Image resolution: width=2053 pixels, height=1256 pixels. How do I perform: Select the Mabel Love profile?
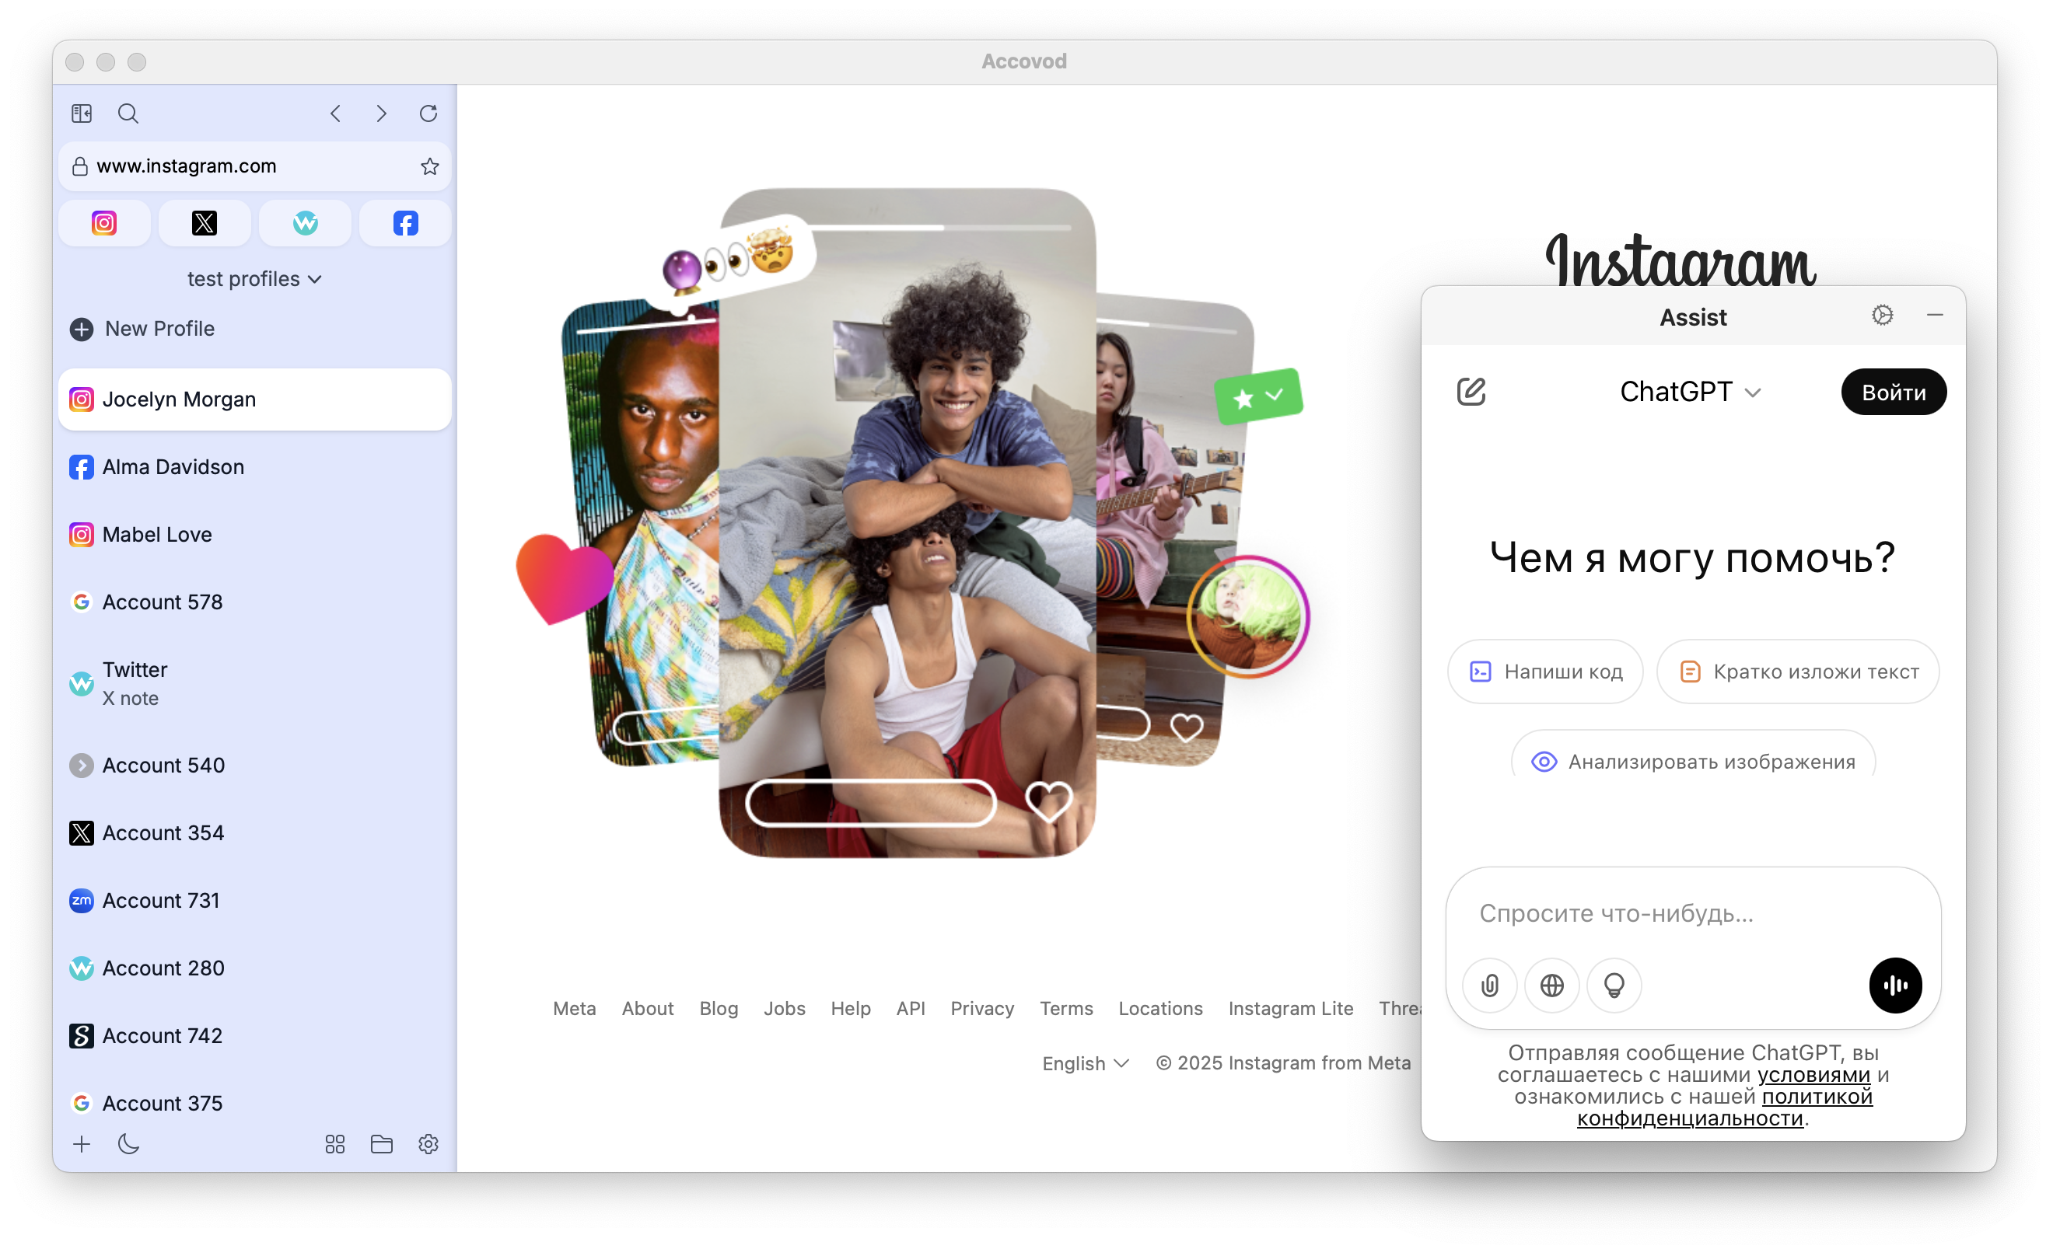(x=255, y=535)
